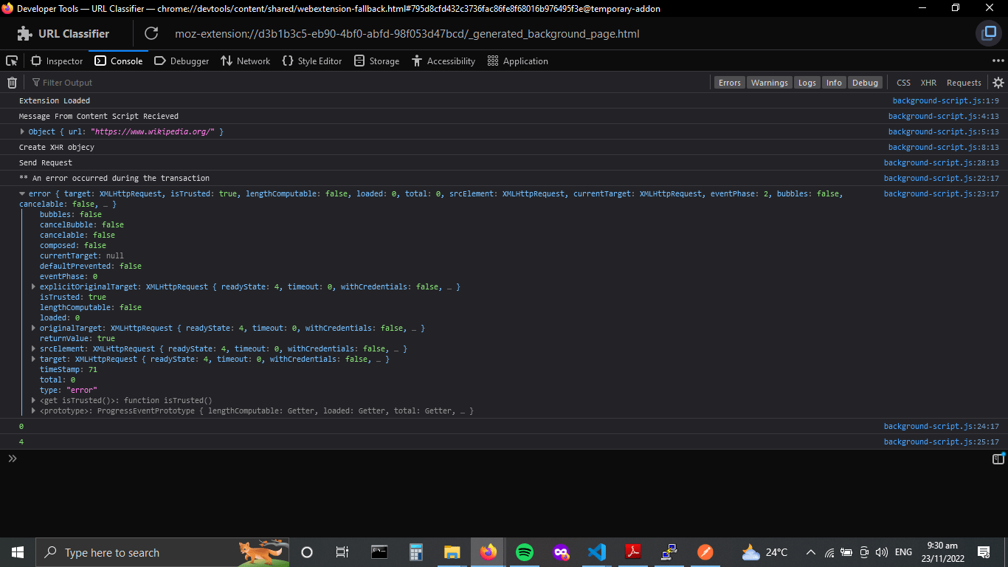This screenshot has height=567, width=1008.
Task: Activate the element picker tool
Action: (x=11, y=61)
